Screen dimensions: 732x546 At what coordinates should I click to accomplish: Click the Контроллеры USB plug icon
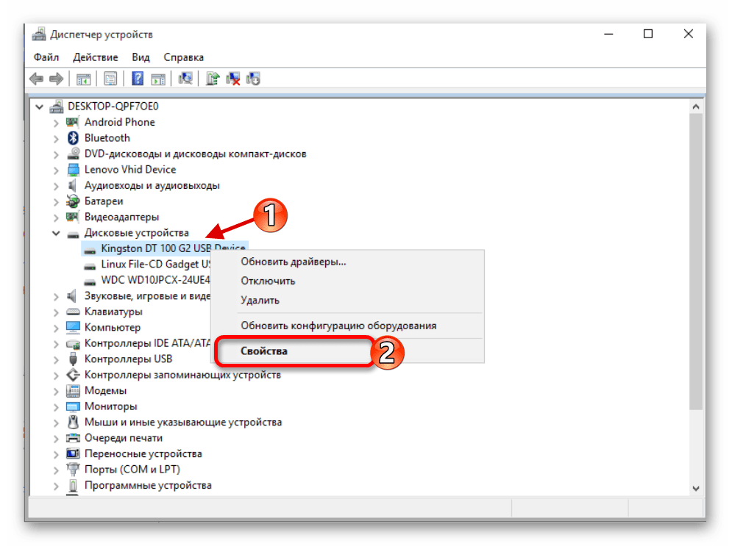(73, 359)
